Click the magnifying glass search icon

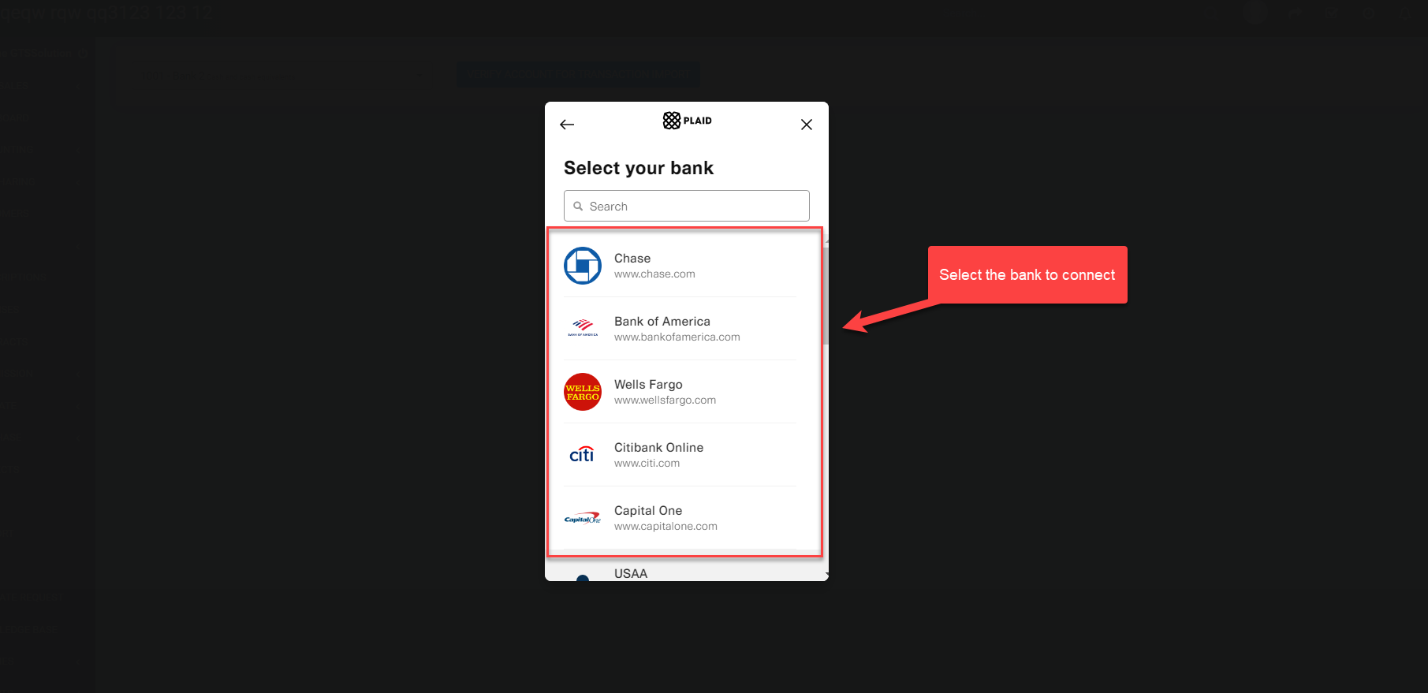(x=578, y=207)
